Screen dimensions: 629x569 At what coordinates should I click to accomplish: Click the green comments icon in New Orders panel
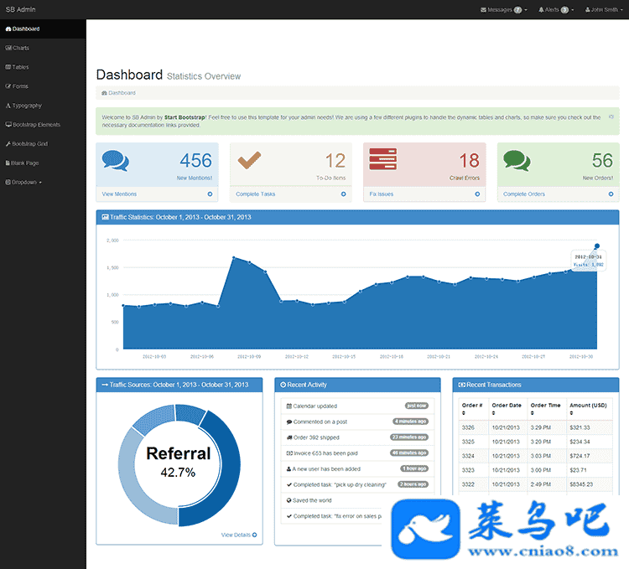pyautogui.click(x=517, y=159)
